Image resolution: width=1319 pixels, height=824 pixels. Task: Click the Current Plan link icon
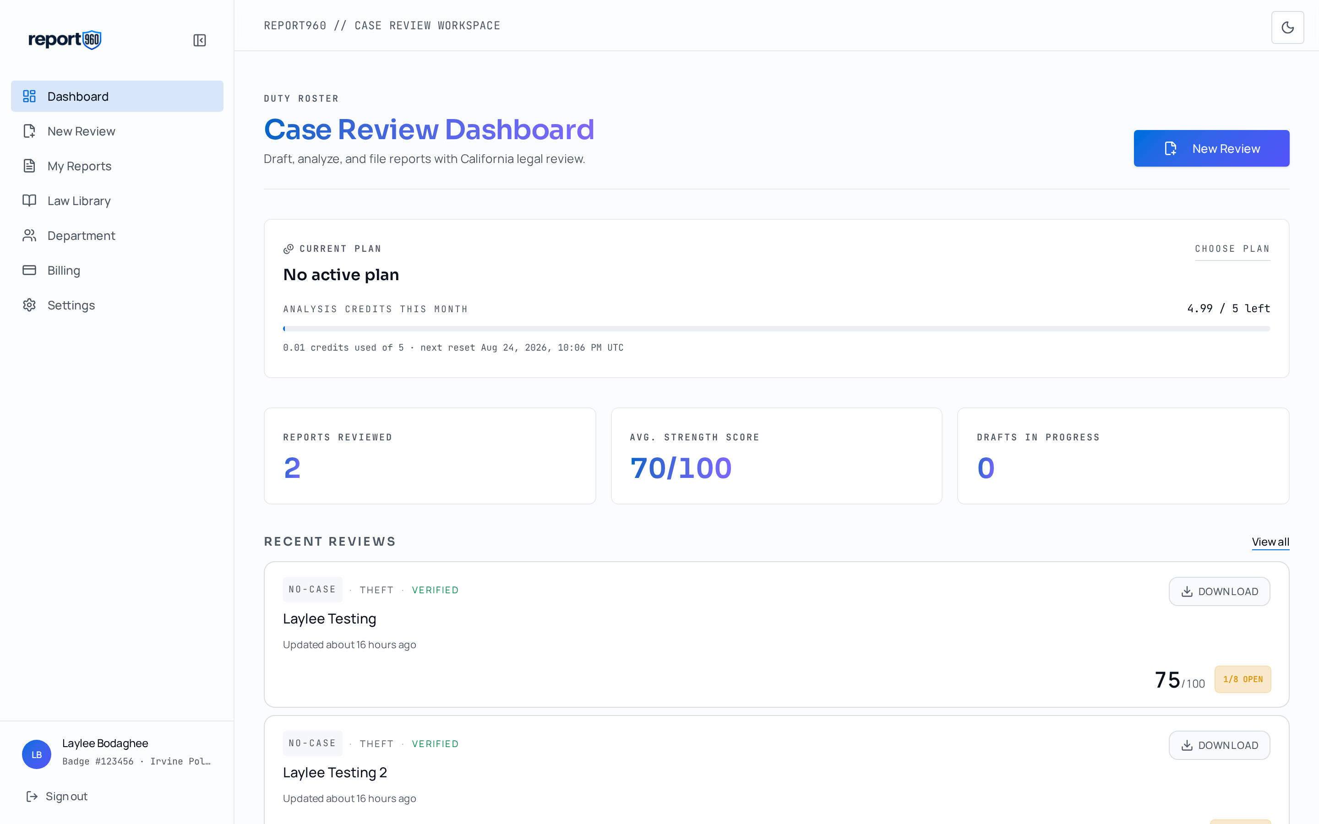pyautogui.click(x=289, y=249)
